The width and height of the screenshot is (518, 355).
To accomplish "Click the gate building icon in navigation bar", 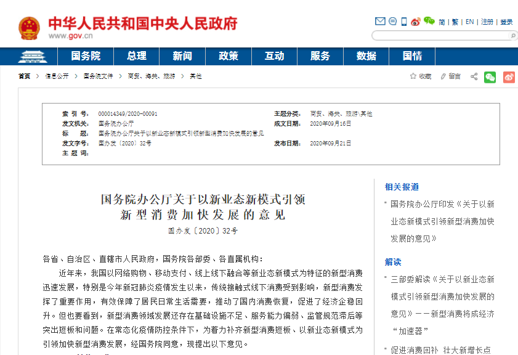I will click(33, 57).
